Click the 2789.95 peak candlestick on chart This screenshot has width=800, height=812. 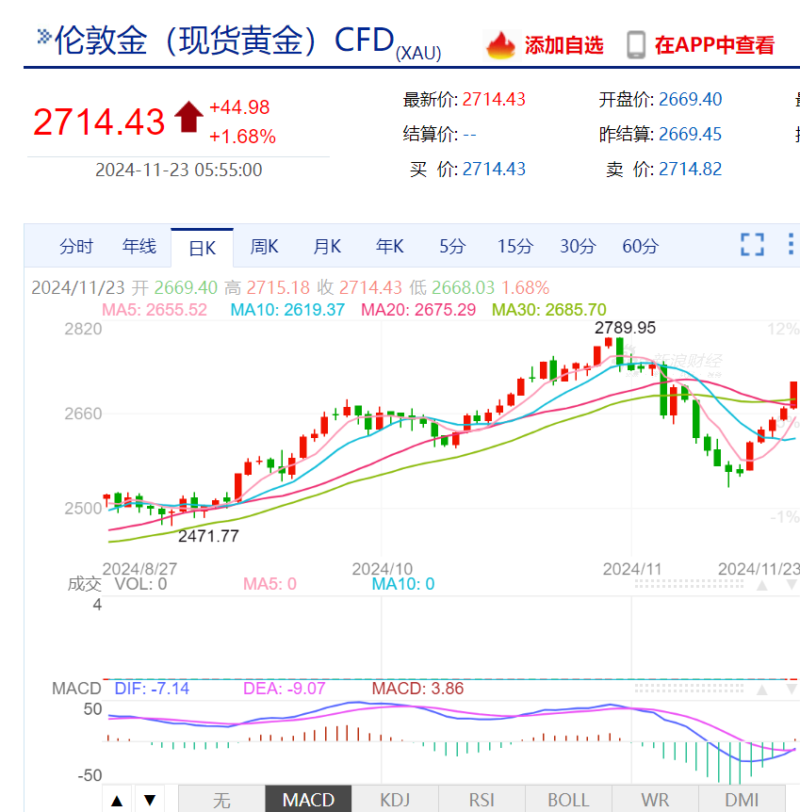pyautogui.click(x=619, y=350)
